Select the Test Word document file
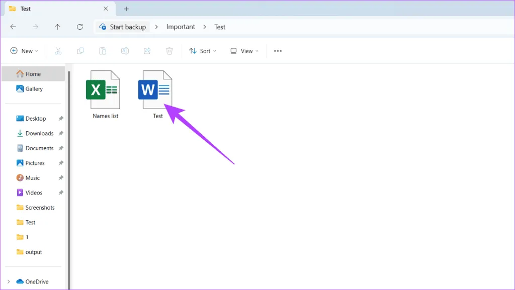The width and height of the screenshot is (515, 290). click(157, 93)
